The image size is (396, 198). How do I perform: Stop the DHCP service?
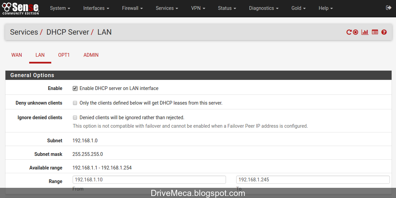pos(355,32)
